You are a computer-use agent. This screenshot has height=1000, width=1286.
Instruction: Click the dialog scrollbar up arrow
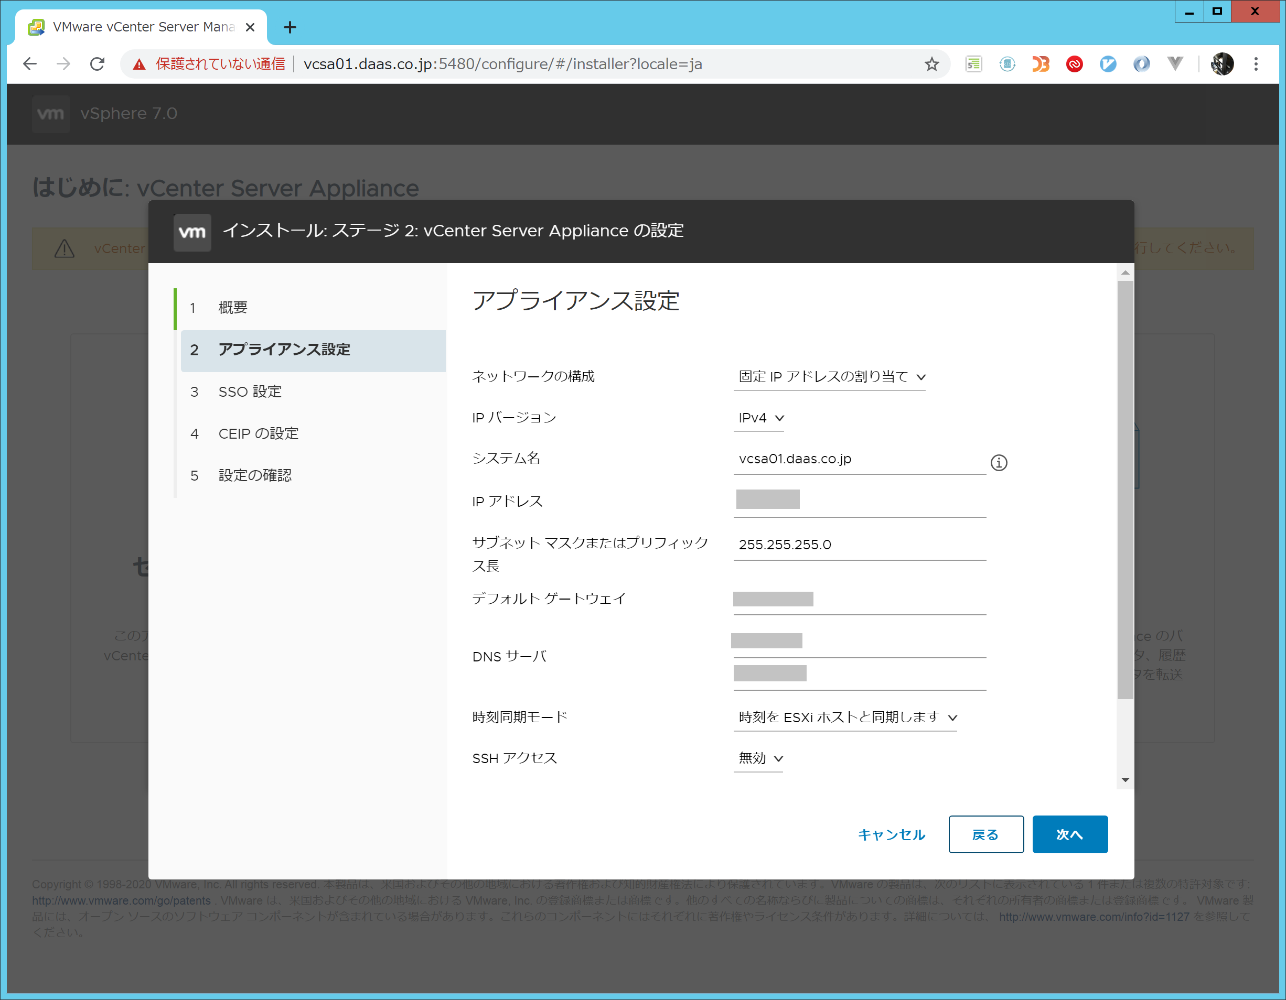tap(1126, 273)
